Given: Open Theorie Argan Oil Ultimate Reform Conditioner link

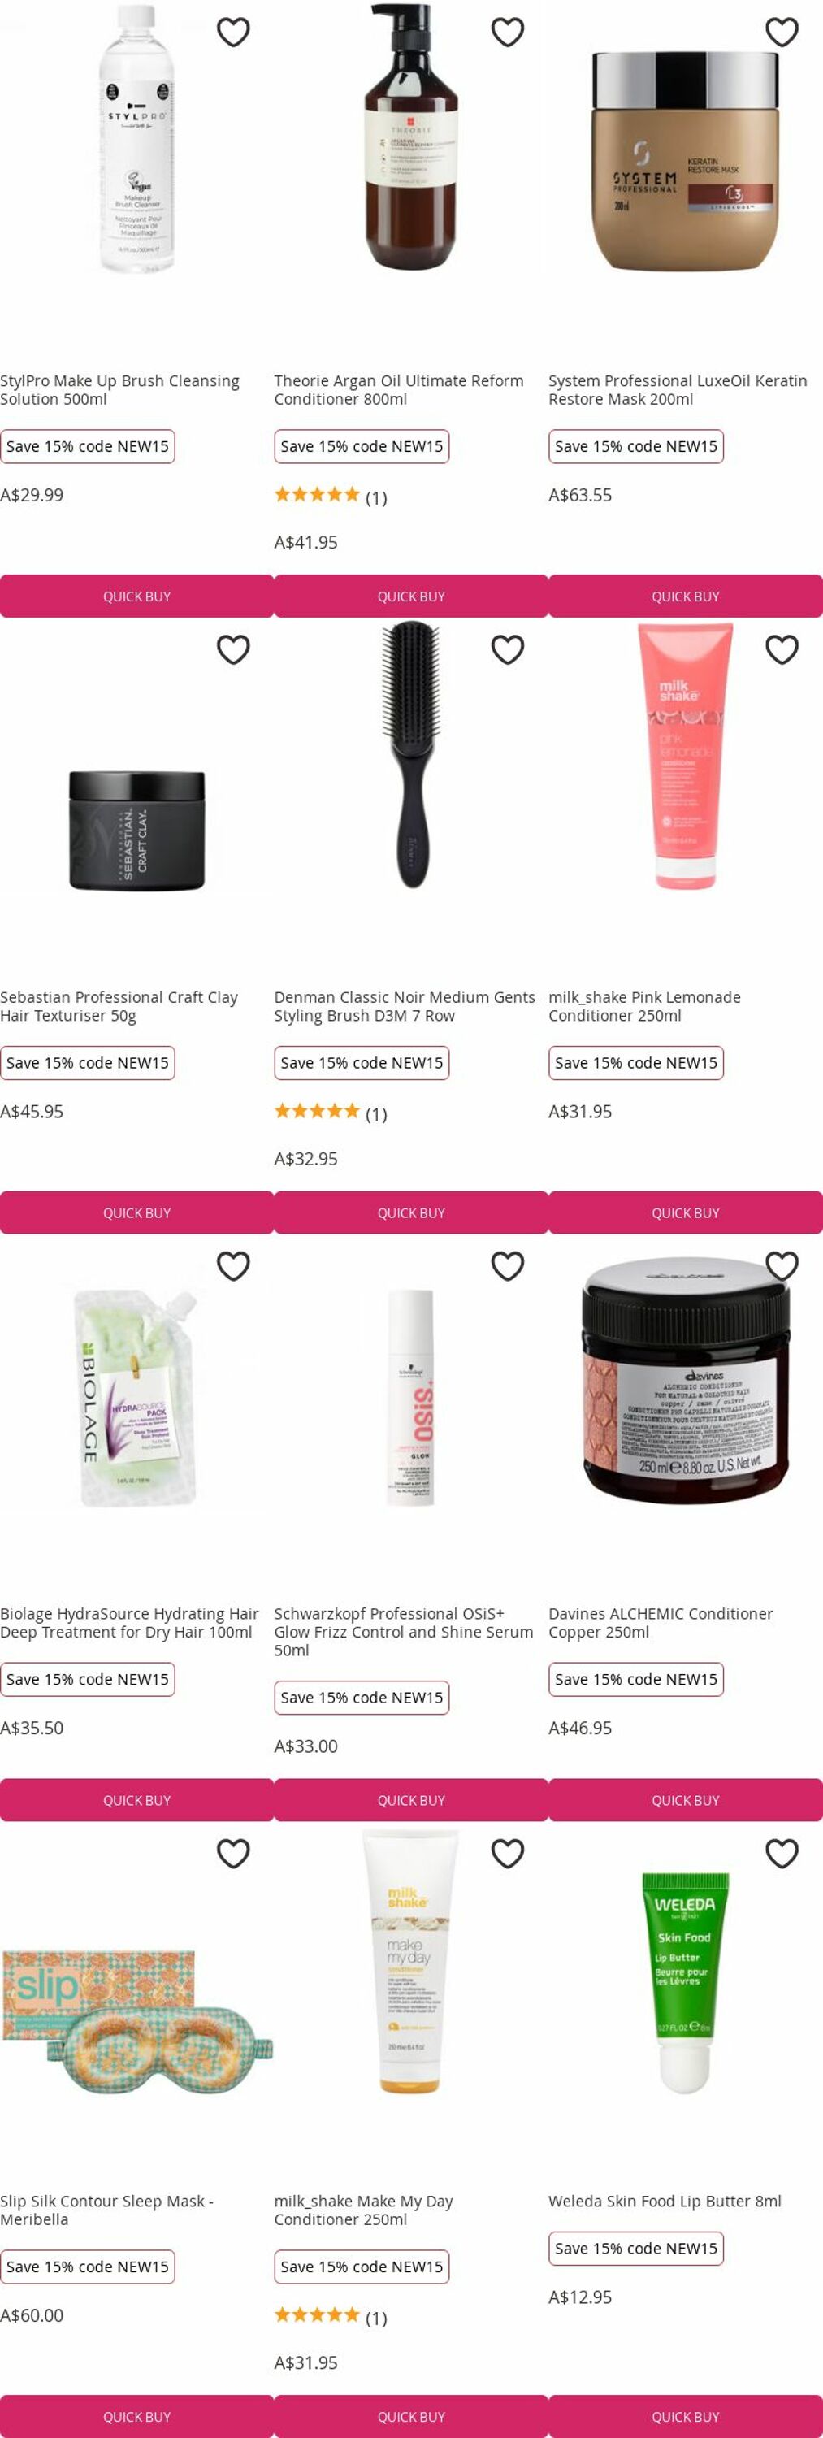Looking at the screenshot, I should click(x=398, y=390).
